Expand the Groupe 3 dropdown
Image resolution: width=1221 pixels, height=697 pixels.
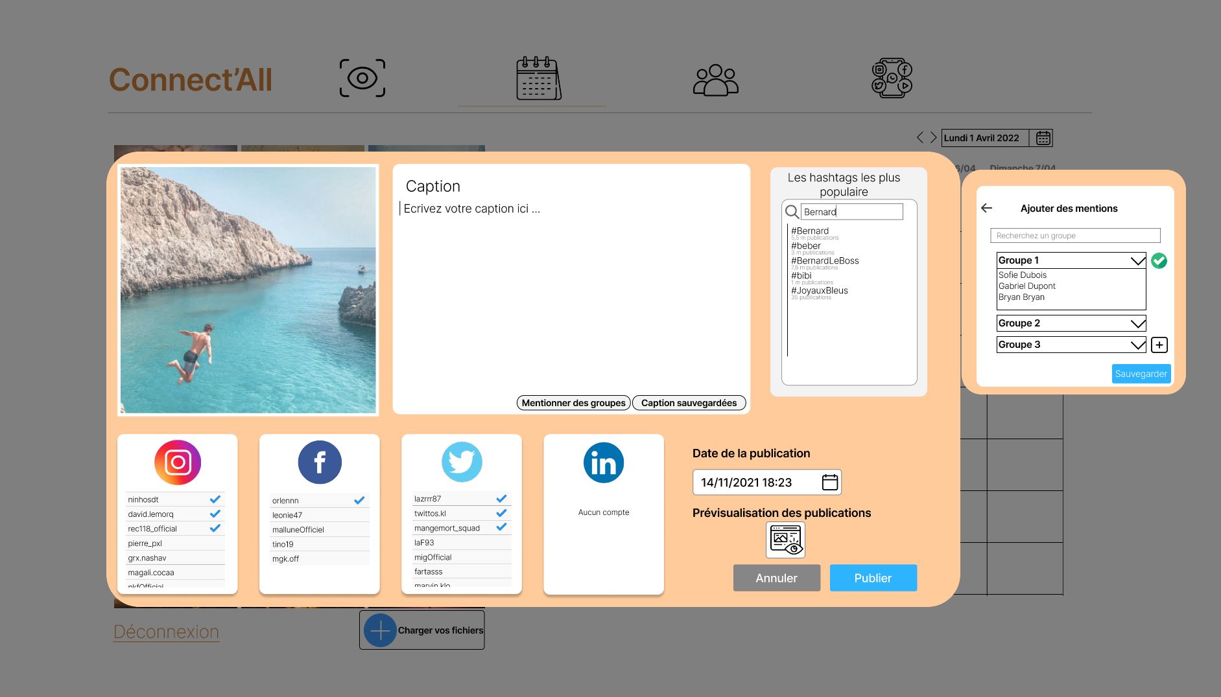click(x=1071, y=345)
